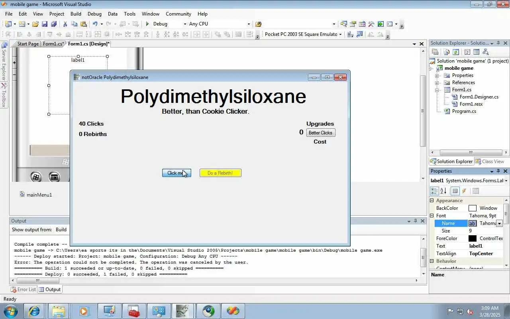This screenshot has height=319, width=510.
Task: Click View Class Diagram icon
Action: point(485,52)
